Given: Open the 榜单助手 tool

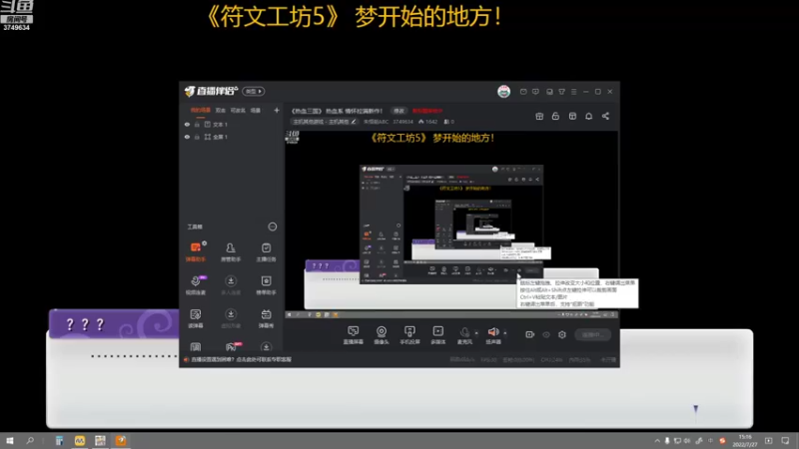Looking at the screenshot, I should click(x=266, y=285).
